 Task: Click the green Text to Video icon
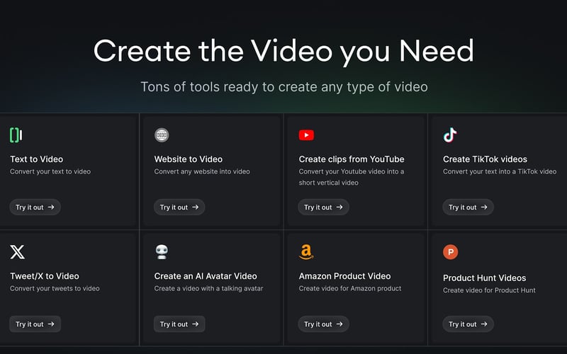pyautogui.click(x=16, y=135)
